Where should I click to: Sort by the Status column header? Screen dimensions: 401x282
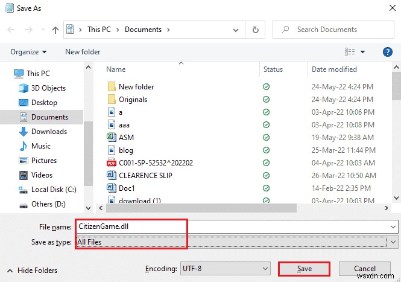pos(273,69)
